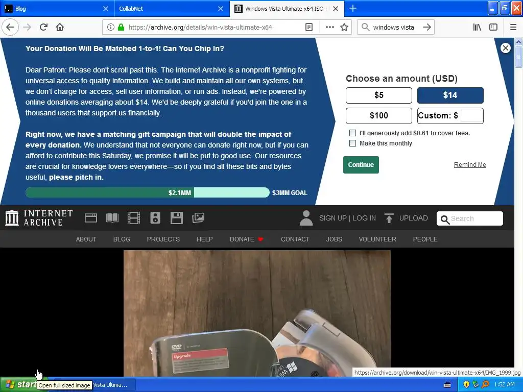Click the Remind Me link

coord(470,165)
